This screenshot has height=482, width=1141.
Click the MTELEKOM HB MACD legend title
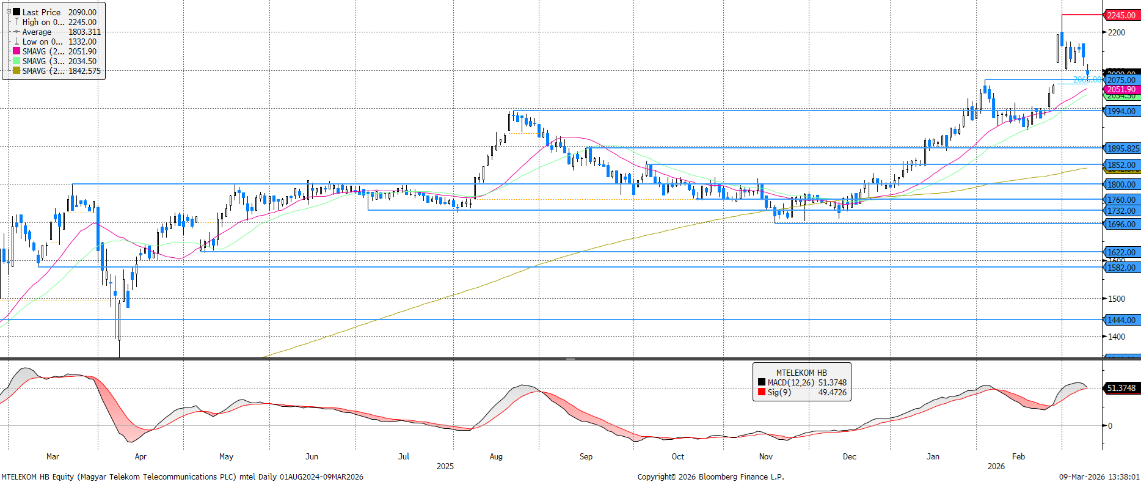pos(801,373)
